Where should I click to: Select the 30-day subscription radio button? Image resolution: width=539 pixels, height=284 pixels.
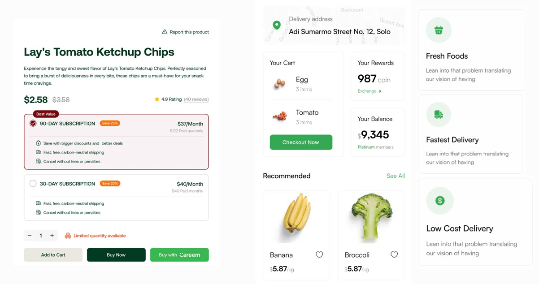click(x=33, y=184)
